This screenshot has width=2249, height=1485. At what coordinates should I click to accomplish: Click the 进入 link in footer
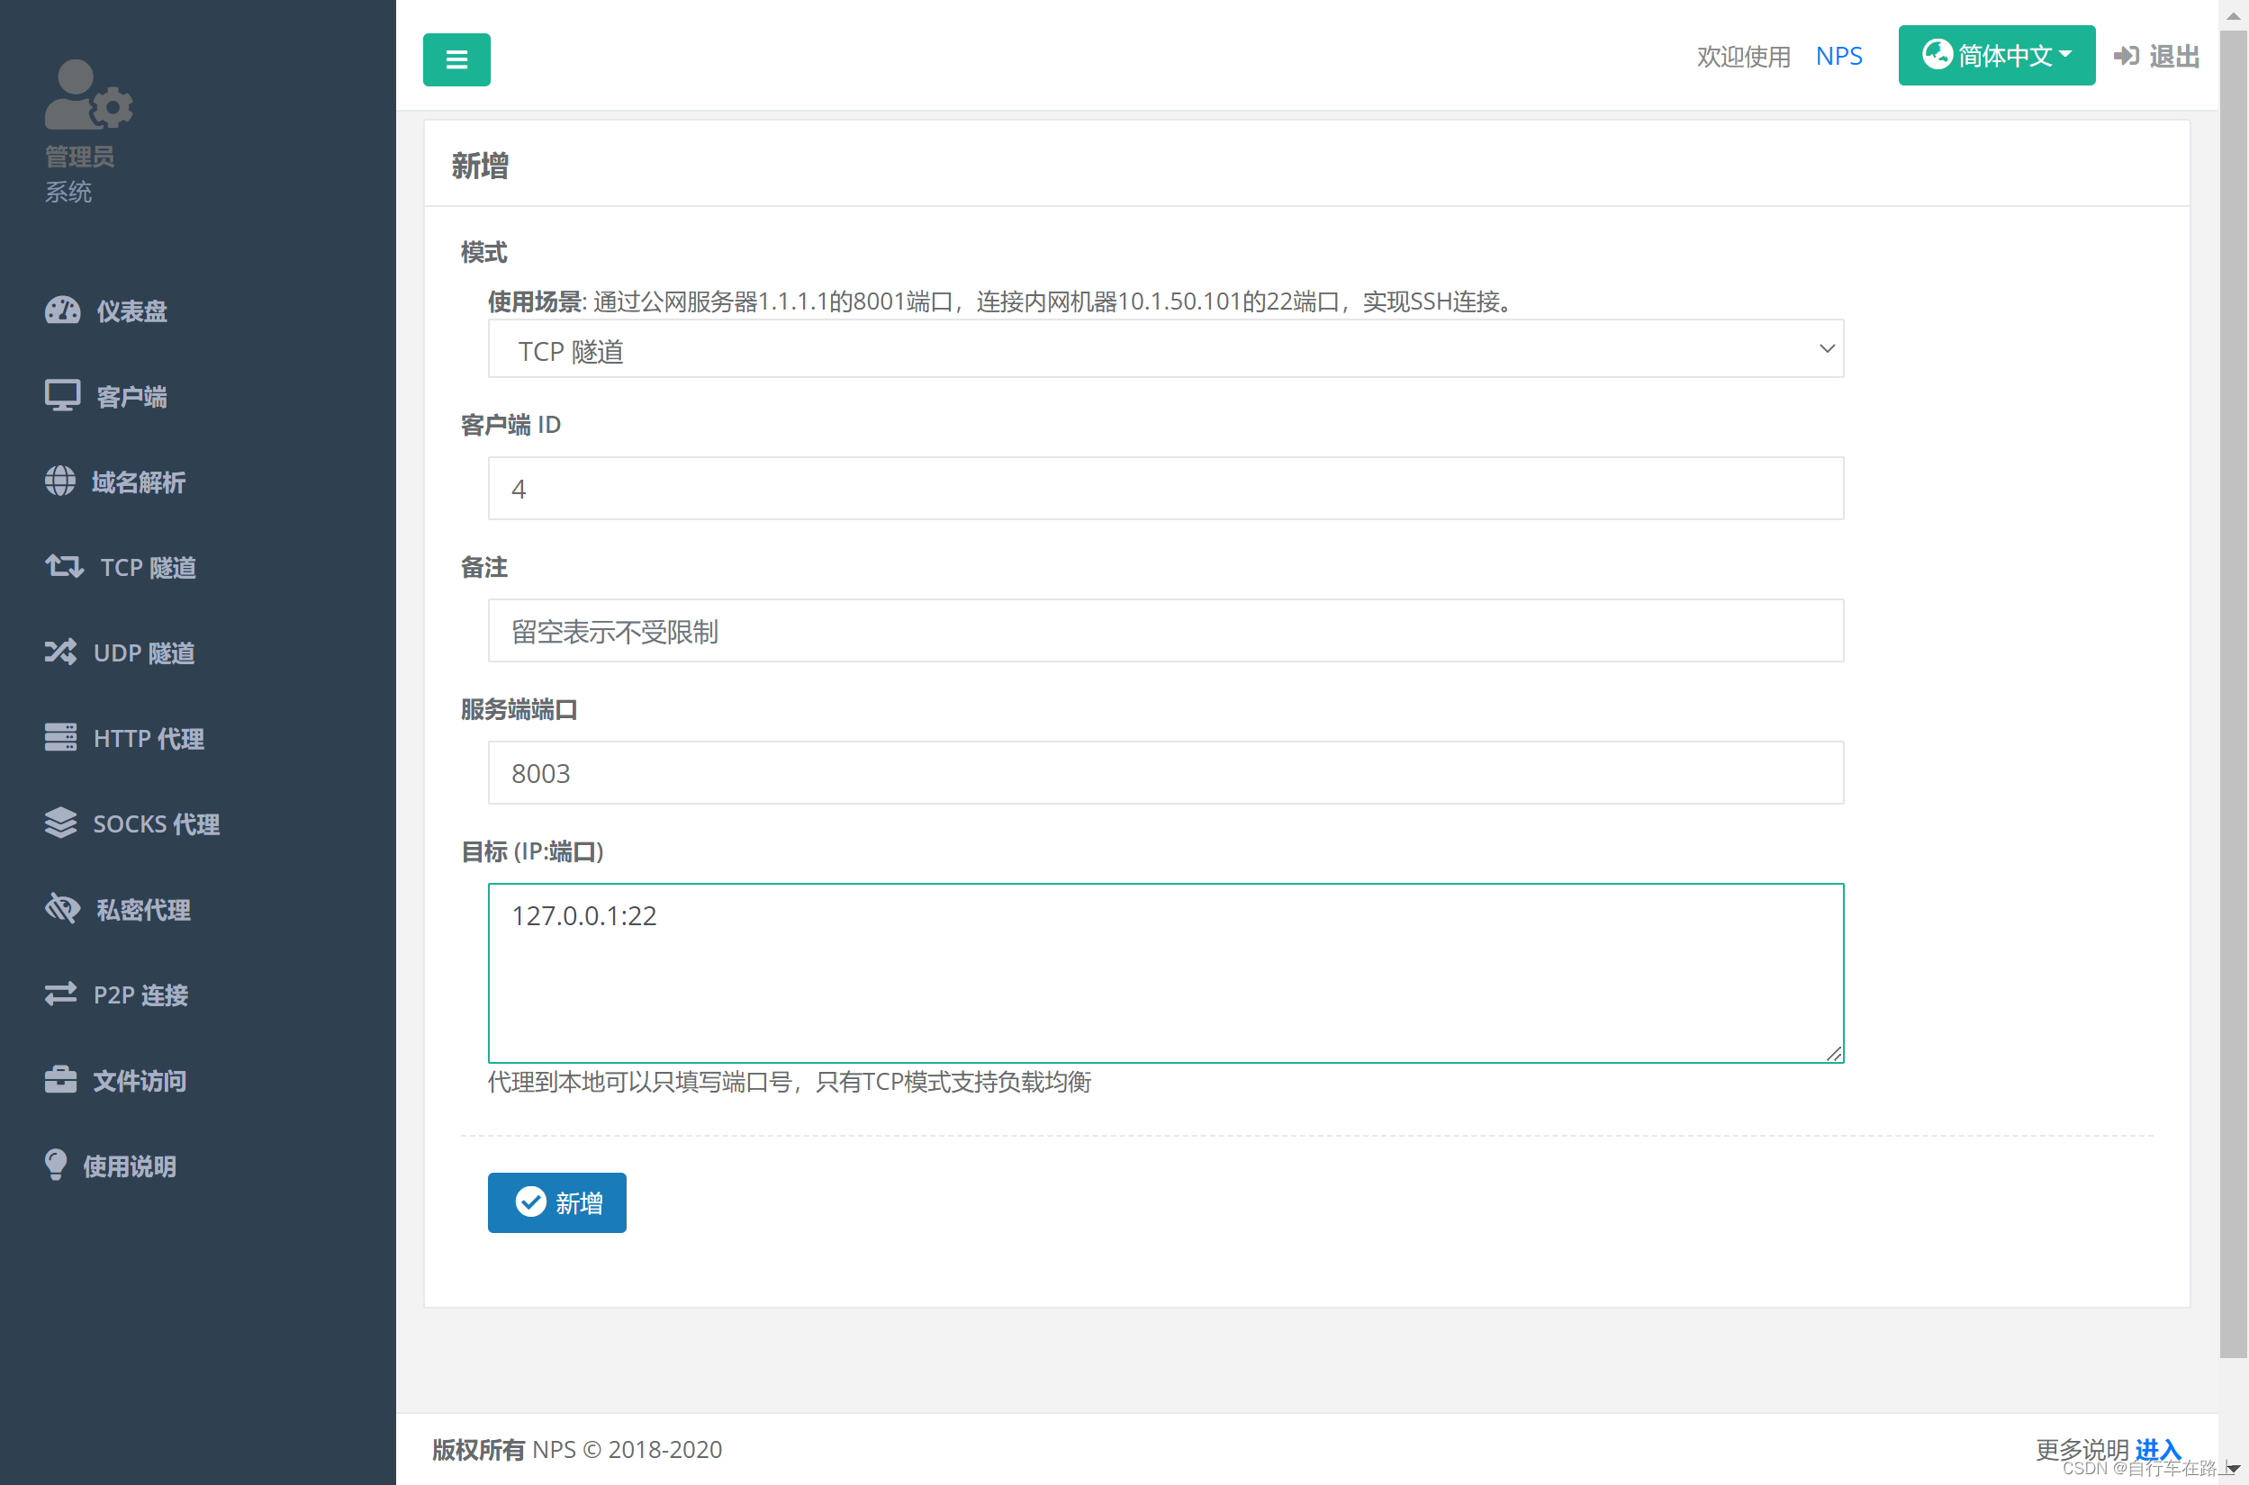coord(2158,1449)
